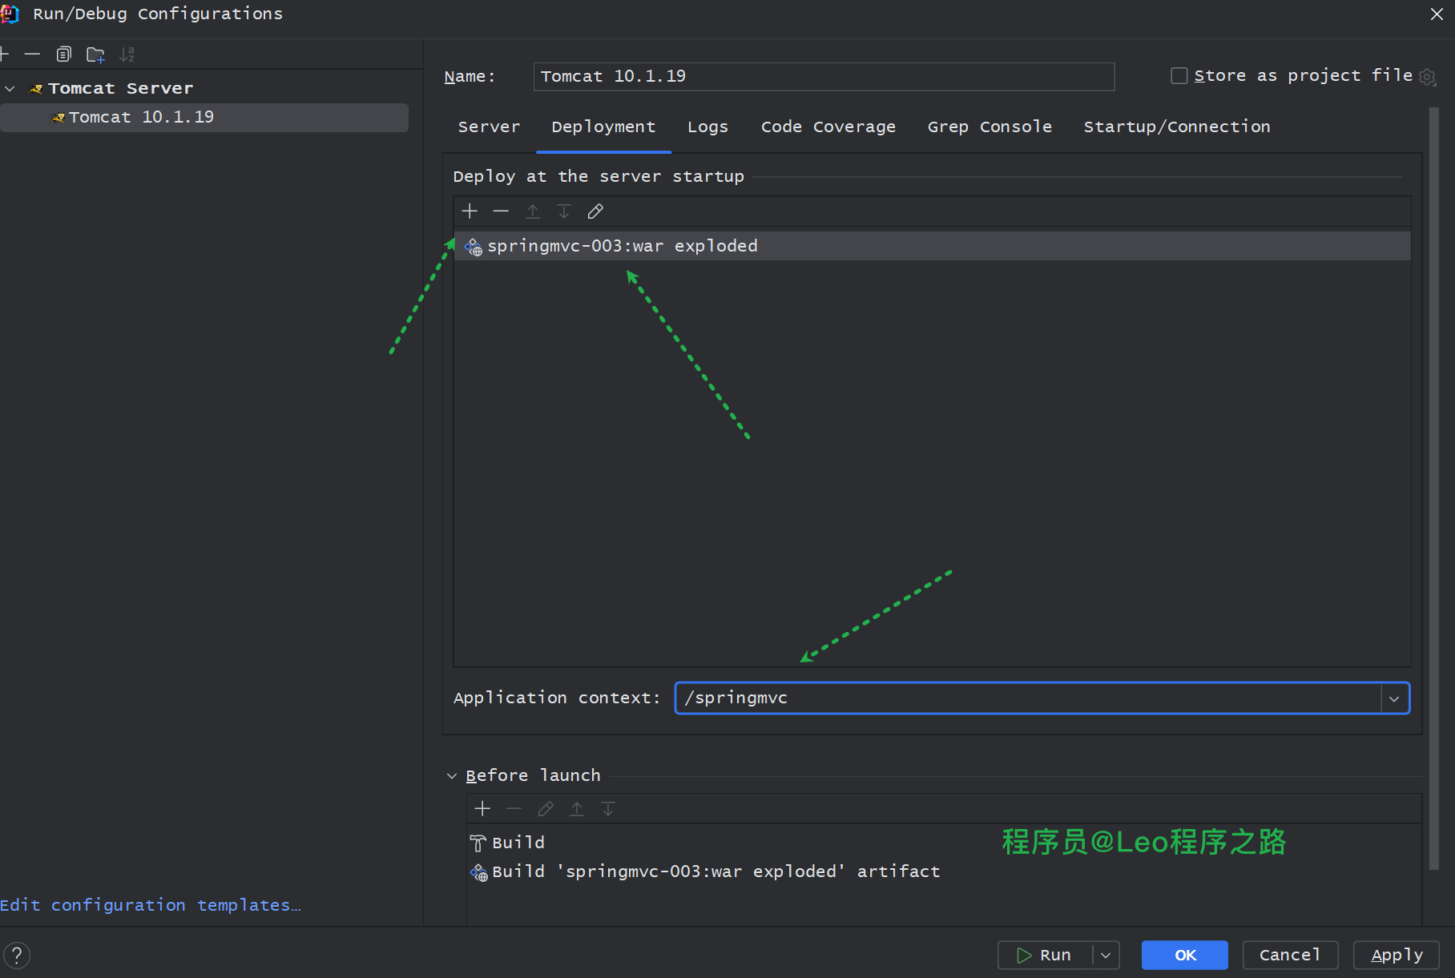Open the Grep Console tab
Image resolution: width=1455 pixels, height=978 pixels.
pyautogui.click(x=989, y=127)
